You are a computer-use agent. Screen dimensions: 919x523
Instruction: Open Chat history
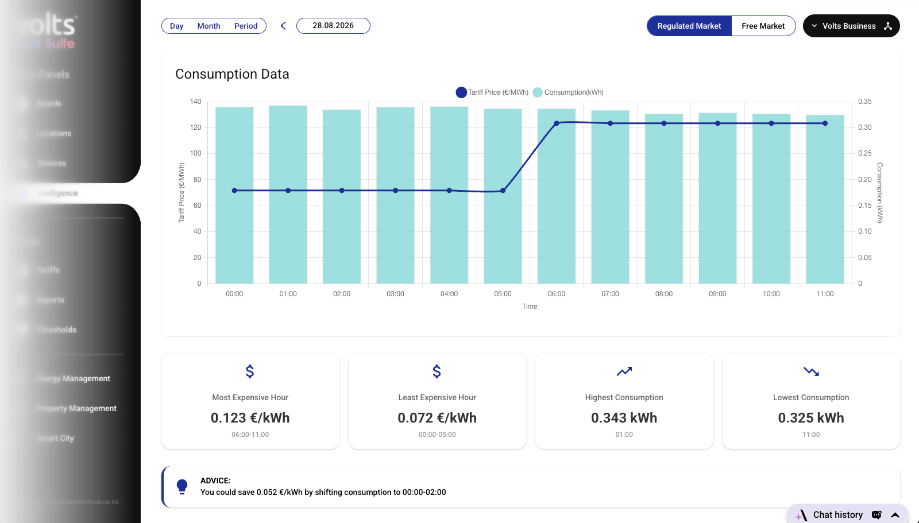(838, 515)
